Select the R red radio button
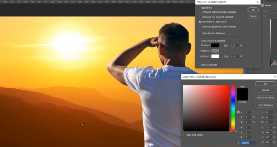 (x=239, y=127)
